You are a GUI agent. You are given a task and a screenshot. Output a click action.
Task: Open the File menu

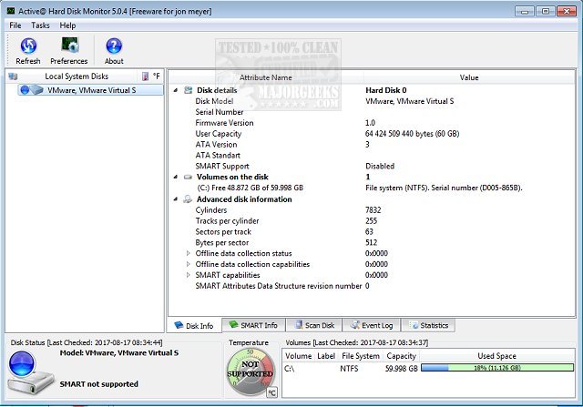click(x=15, y=25)
